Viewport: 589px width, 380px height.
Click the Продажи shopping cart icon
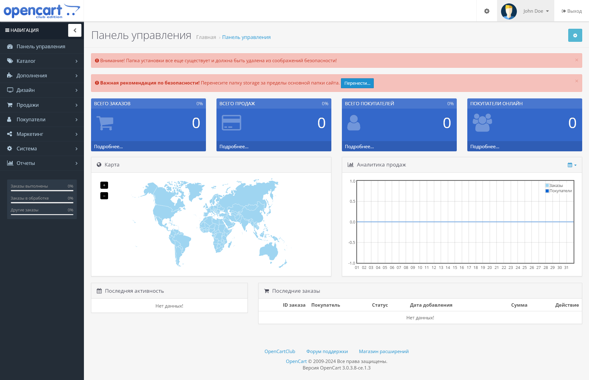(10, 105)
